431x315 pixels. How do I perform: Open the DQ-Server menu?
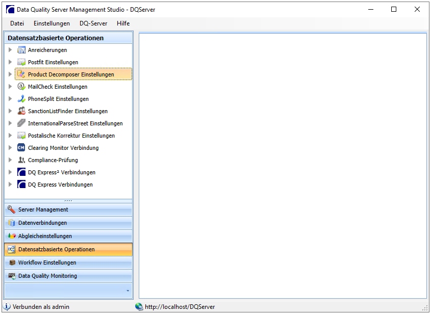tap(93, 23)
